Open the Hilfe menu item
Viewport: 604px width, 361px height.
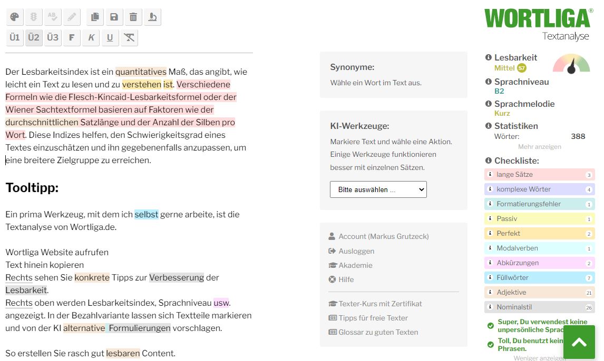pos(346,279)
